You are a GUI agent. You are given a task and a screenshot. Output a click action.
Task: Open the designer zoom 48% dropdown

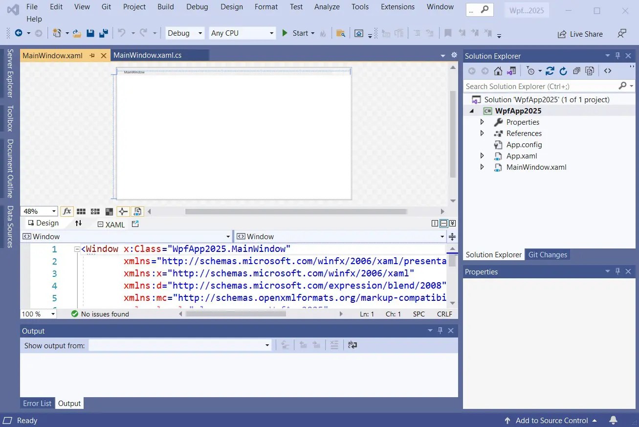[39, 211]
